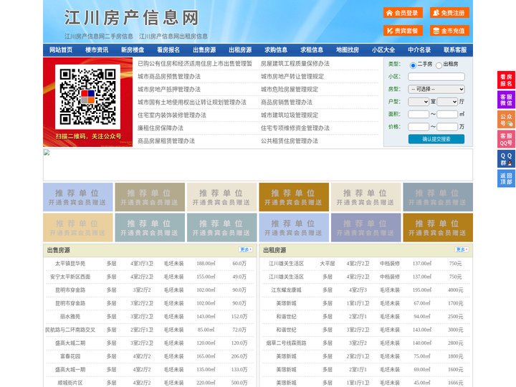The width and height of the screenshot is (516, 387).
Task: Click the 免费注册 button
Action: point(449,13)
